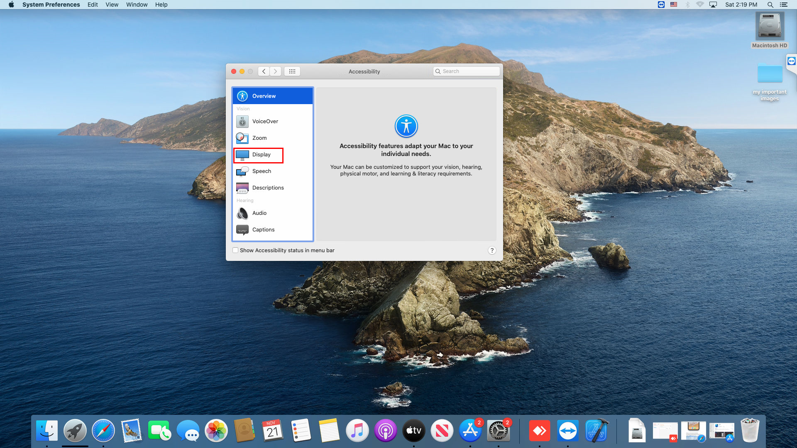Screen dimensions: 797x448
Task: Click inside the Search field
Action: pos(466,71)
